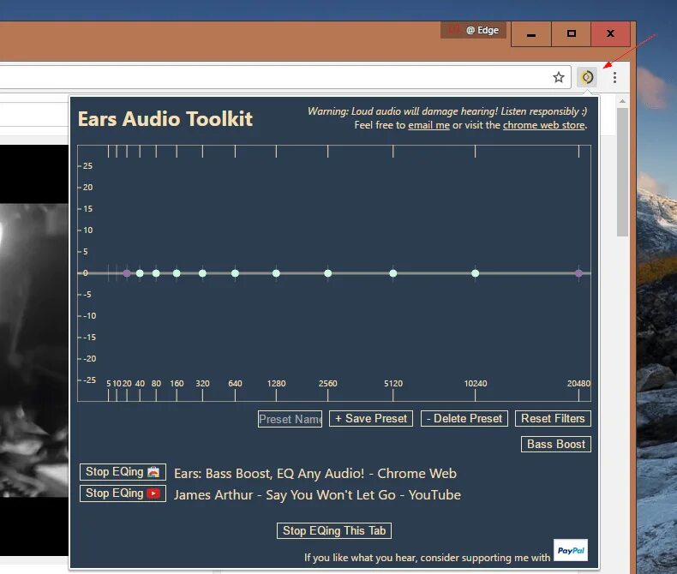Open the email me link
This screenshot has height=574, width=677.
click(428, 125)
